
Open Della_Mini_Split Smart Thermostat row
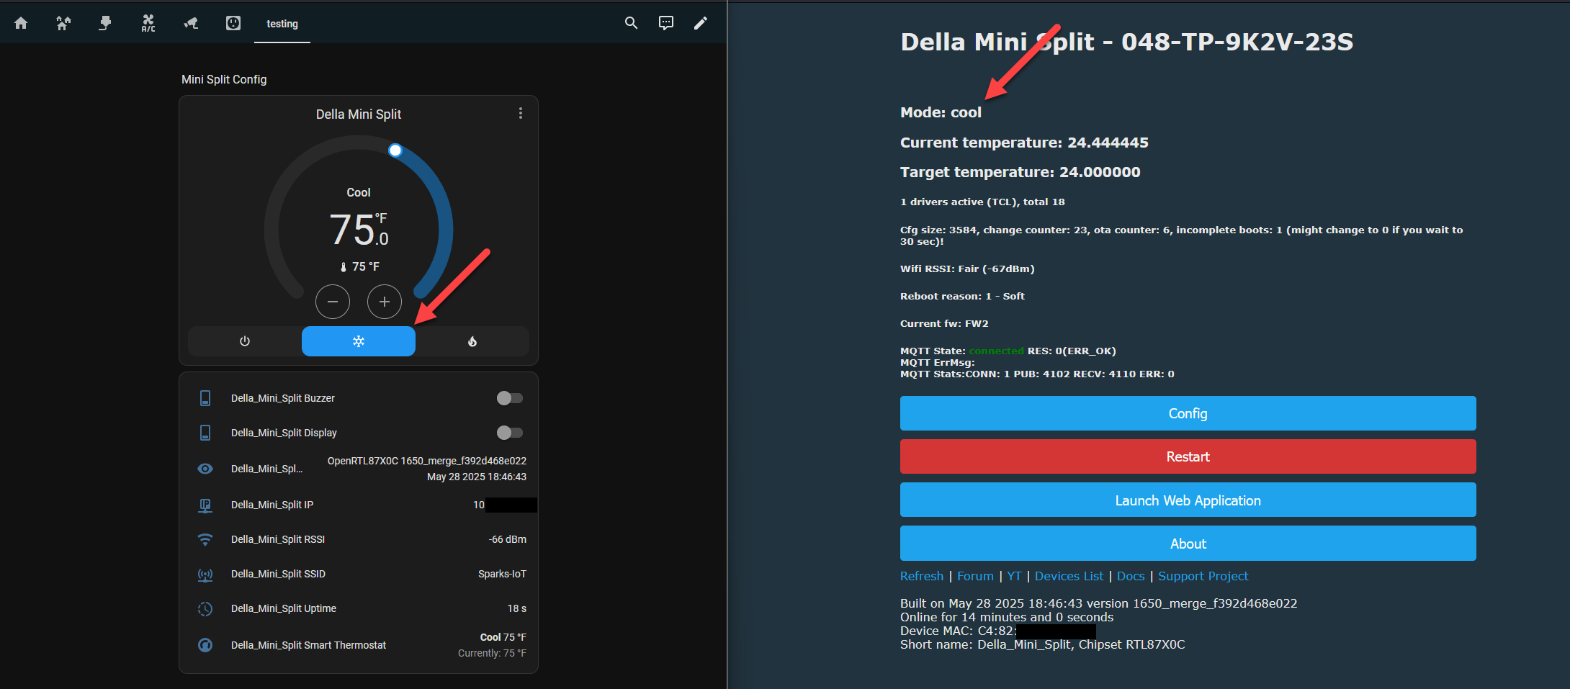click(x=359, y=645)
